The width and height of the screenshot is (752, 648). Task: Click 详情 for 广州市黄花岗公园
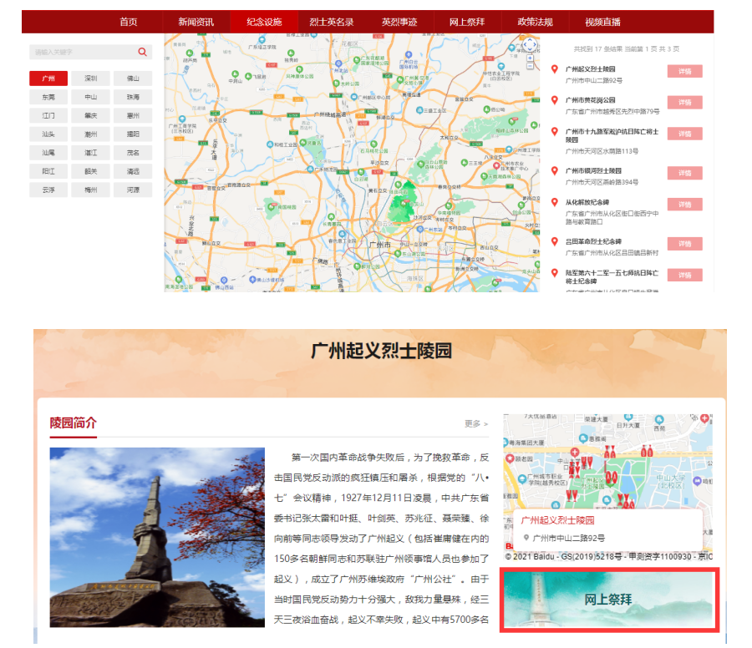coord(685,103)
